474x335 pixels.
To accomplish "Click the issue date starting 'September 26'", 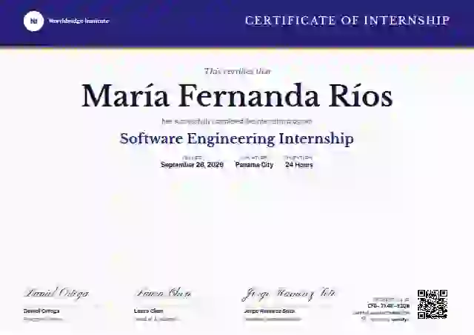I will pos(192,165).
